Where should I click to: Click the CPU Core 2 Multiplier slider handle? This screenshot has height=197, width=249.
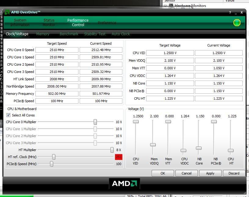[x=95, y=136]
